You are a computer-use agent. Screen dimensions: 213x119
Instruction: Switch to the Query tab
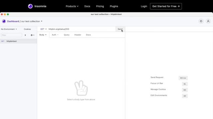(x=67, y=35)
